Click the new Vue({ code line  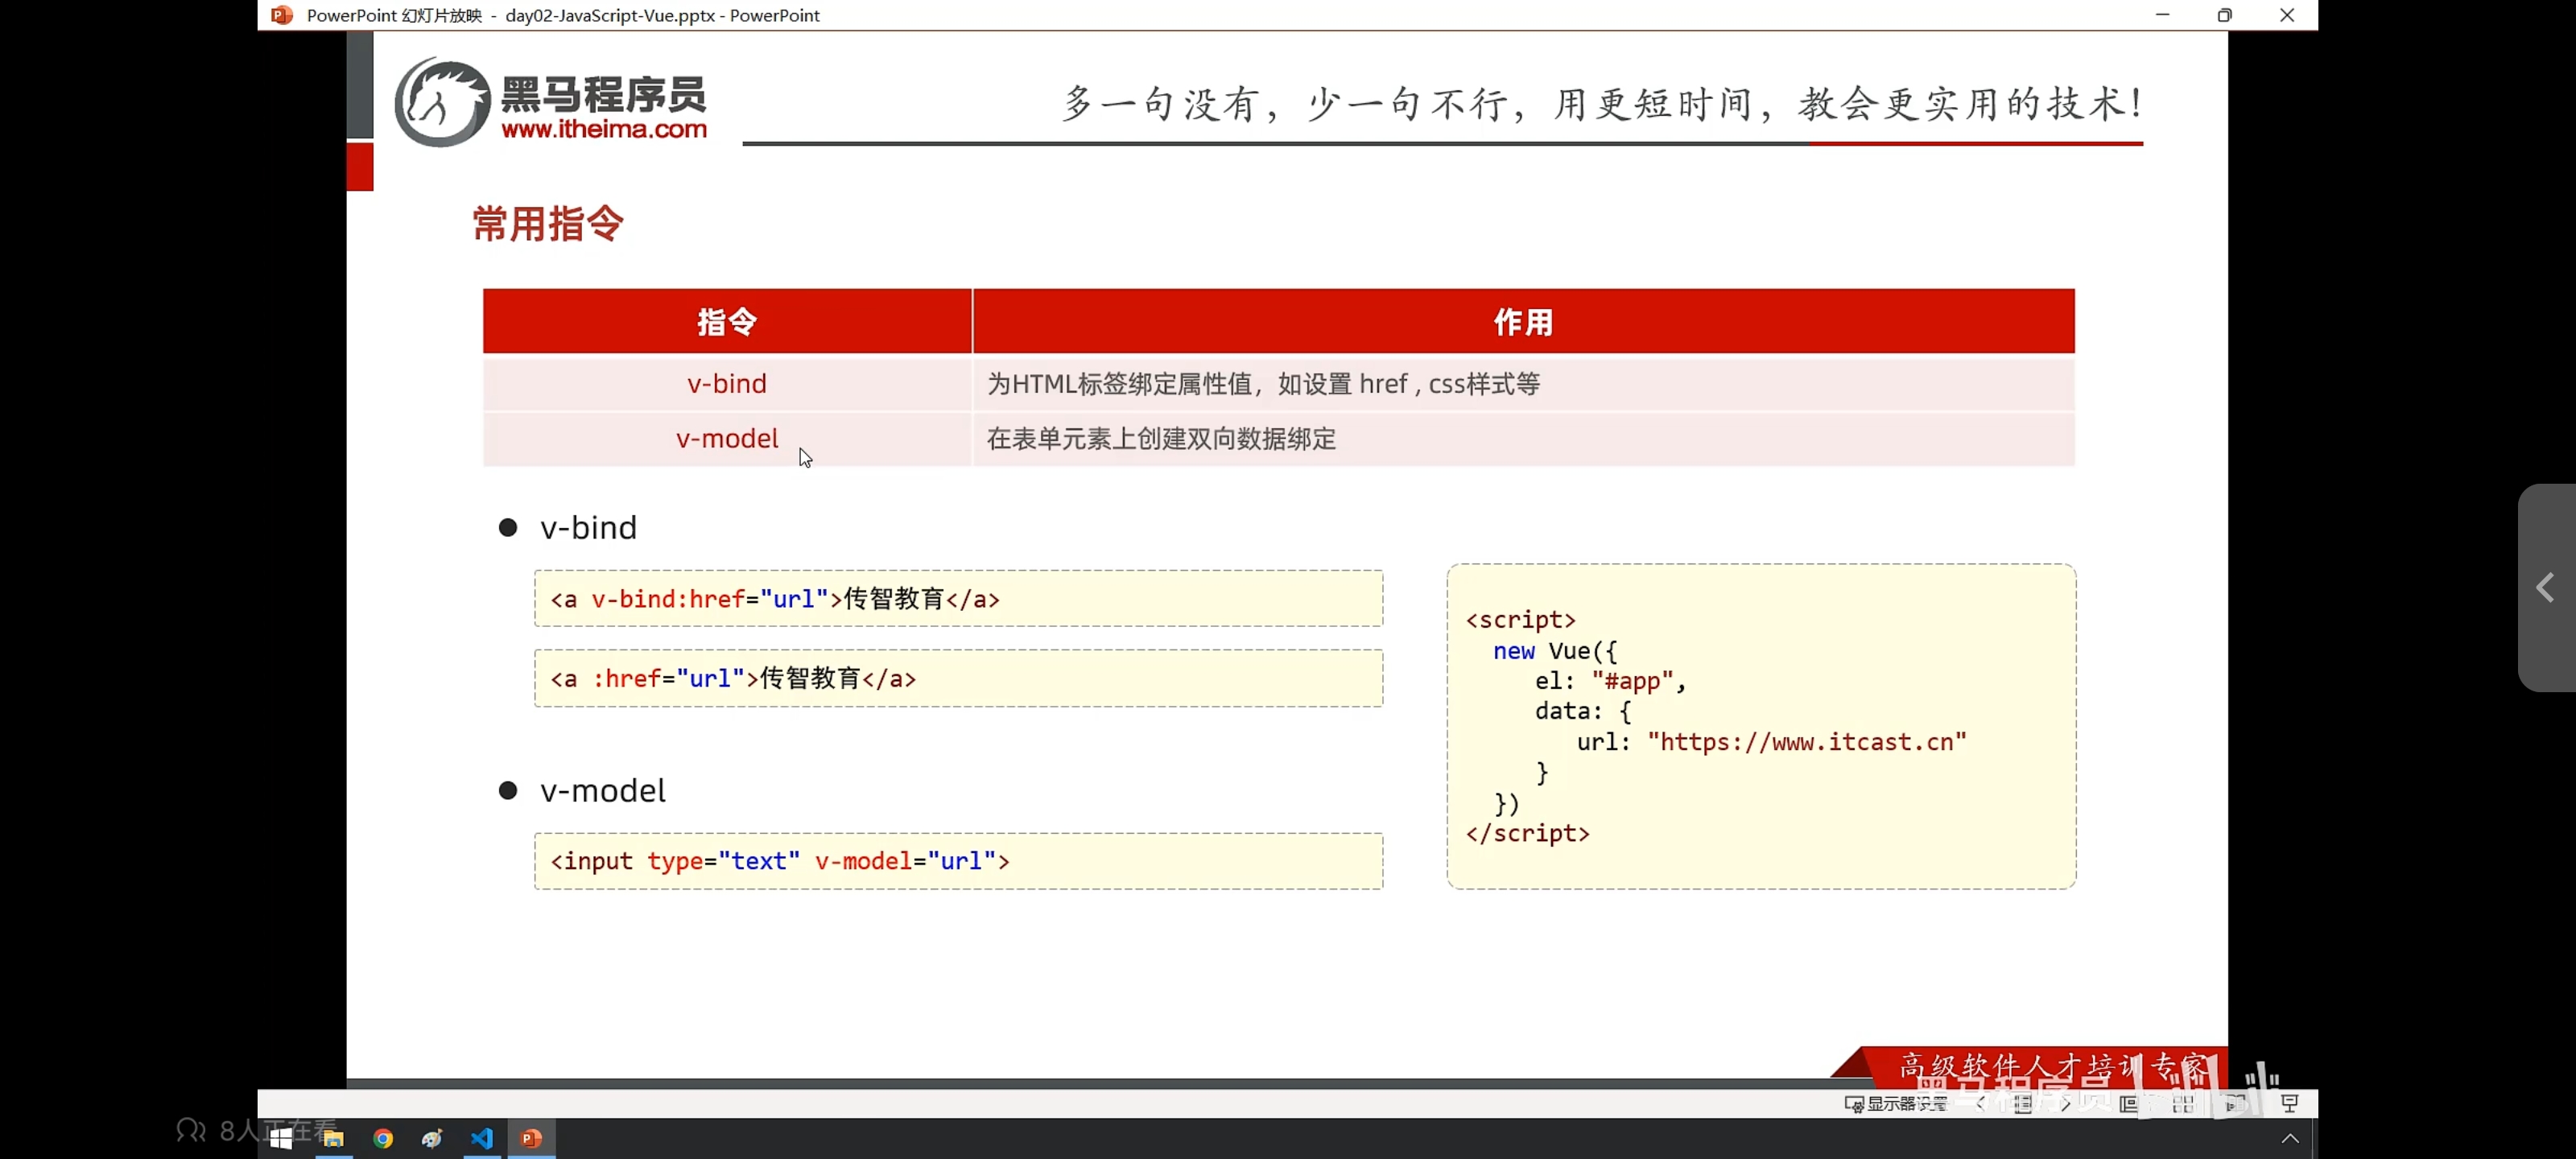tap(1554, 651)
